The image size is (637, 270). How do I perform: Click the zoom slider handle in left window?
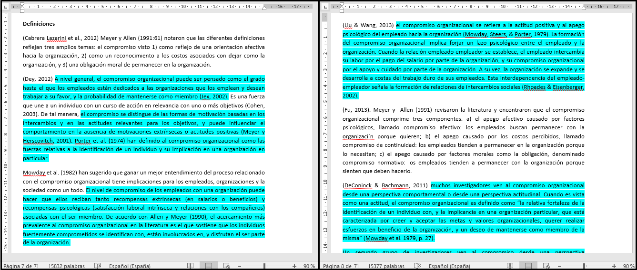pos(264,266)
